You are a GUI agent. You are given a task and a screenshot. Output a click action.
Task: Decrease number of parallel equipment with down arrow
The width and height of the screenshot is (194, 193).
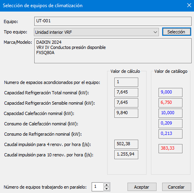tap(106, 189)
